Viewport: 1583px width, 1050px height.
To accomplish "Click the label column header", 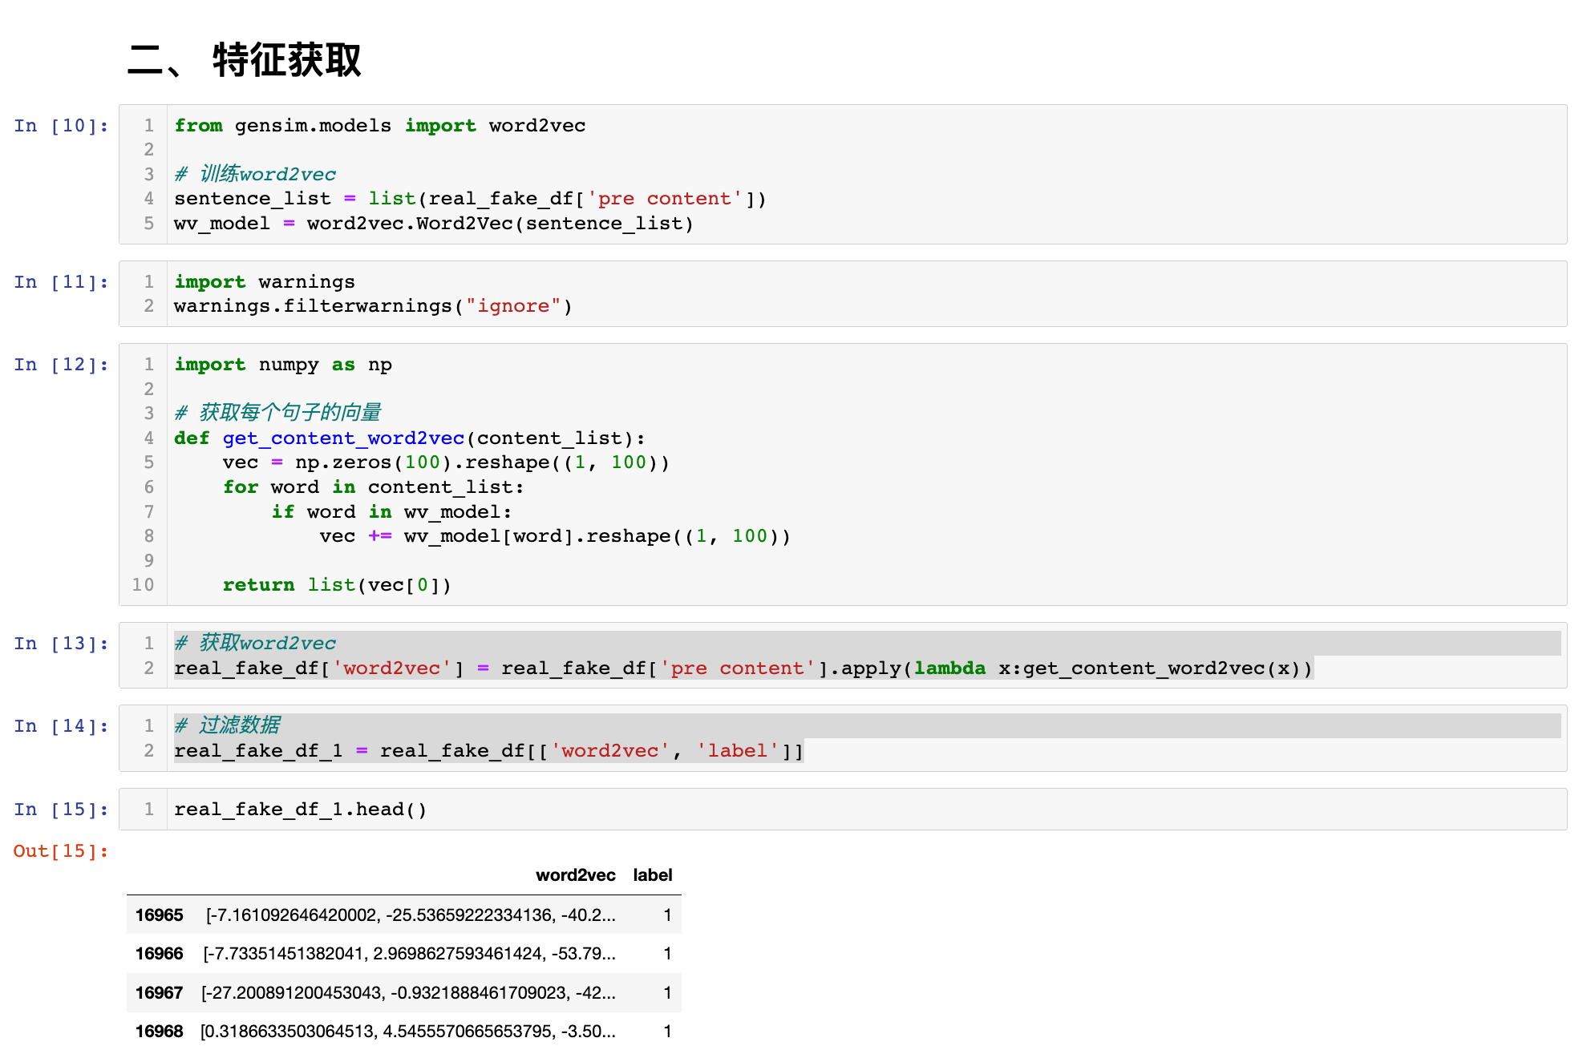I will point(652,875).
